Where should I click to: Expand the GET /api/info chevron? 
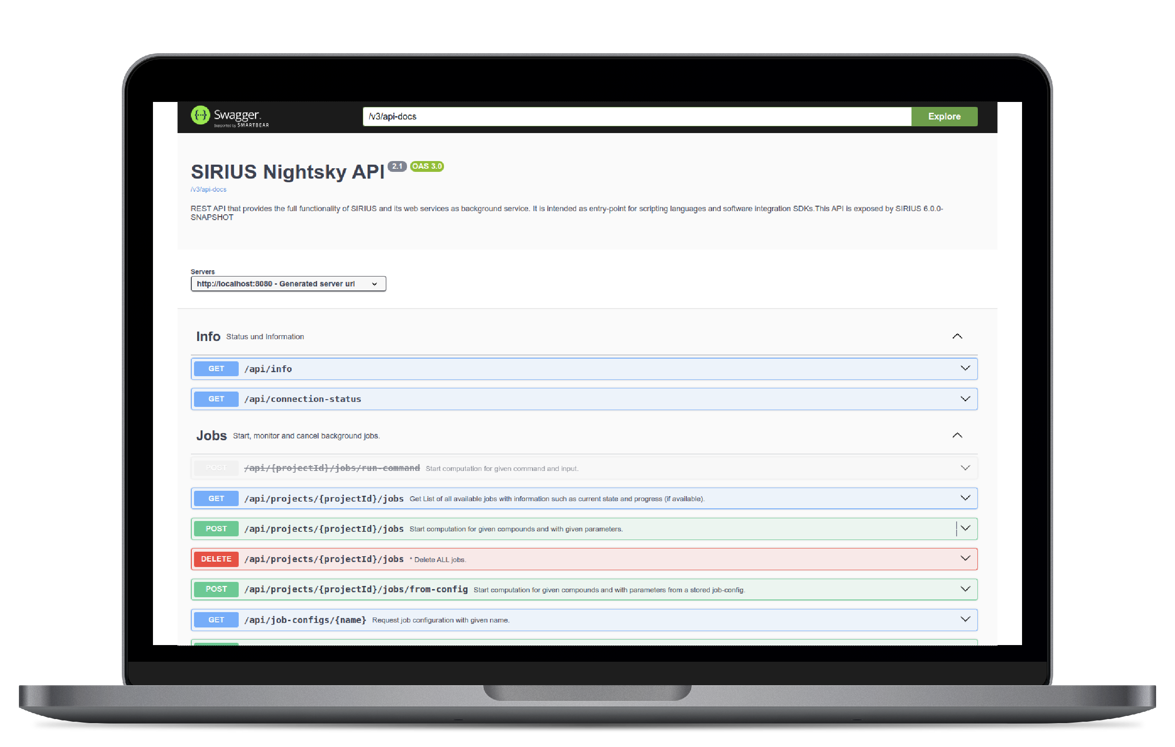point(965,369)
